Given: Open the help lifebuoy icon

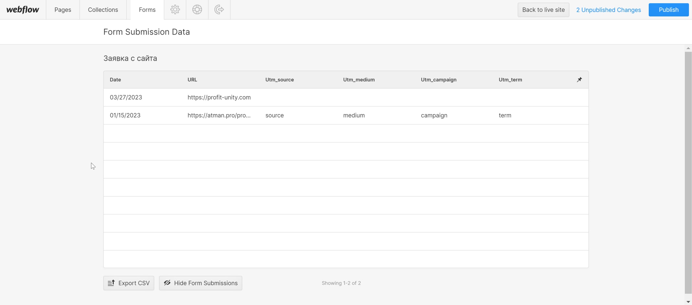Looking at the screenshot, I should coord(197,10).
